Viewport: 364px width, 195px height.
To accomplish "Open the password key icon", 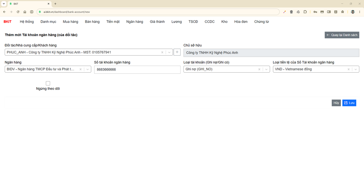I will (x=315, y=12).
